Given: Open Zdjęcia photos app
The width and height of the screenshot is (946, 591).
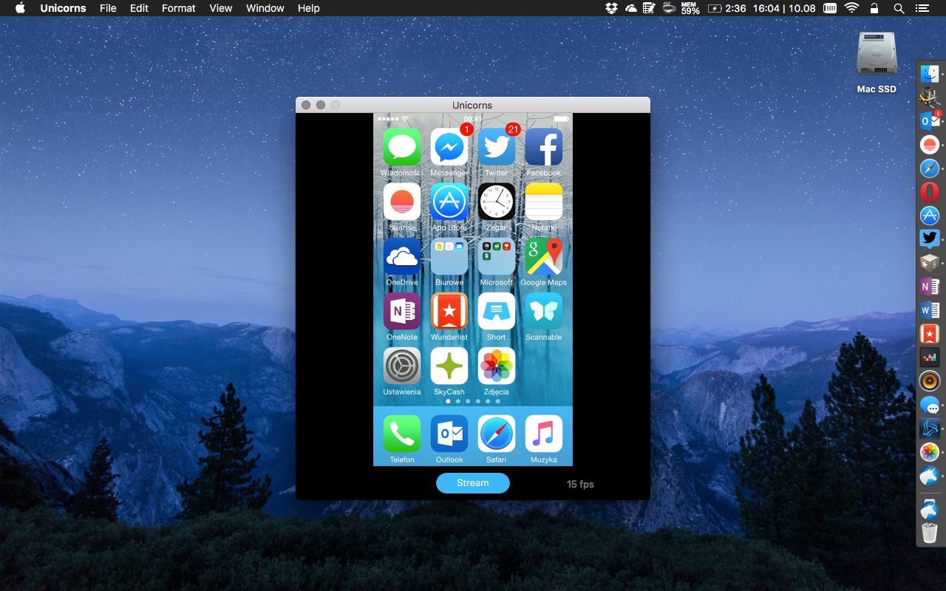Looking at the screenshot, I should tap(497, 366).
